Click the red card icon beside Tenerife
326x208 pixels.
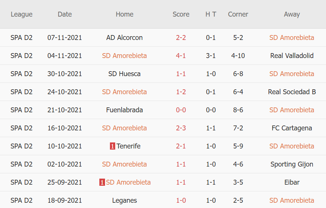112,146
